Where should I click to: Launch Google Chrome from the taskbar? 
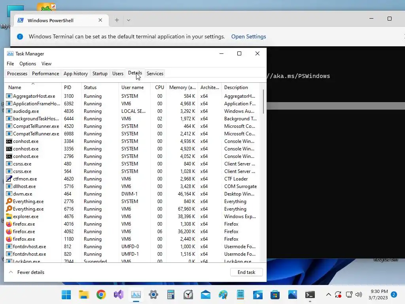[101, 294]
